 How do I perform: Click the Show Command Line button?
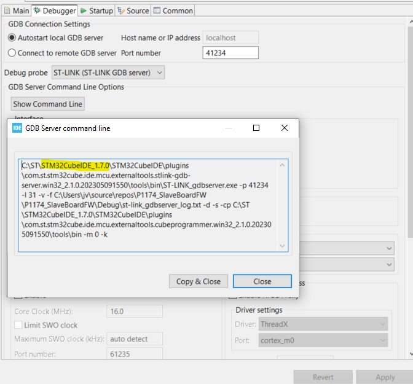[48, 104]
